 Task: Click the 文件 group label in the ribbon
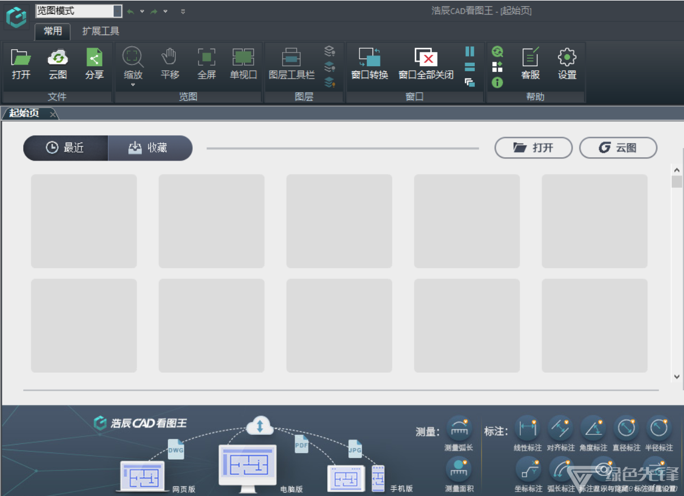click(x=57, y=97)
